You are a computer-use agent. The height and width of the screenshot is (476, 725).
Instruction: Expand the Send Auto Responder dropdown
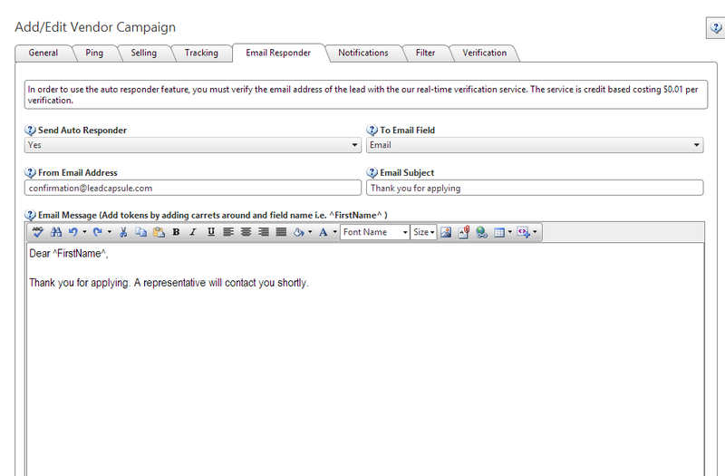tap(354, 145)
